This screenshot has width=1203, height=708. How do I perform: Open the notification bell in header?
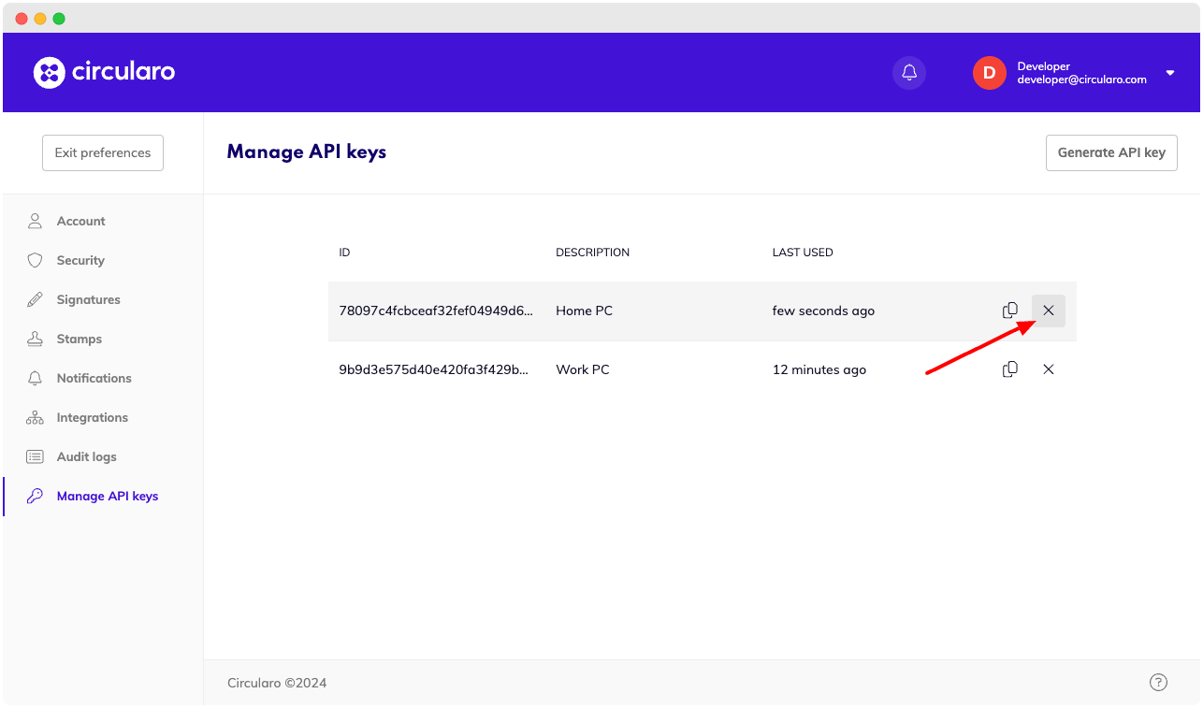pyautogui.click(x=908, y=72)
